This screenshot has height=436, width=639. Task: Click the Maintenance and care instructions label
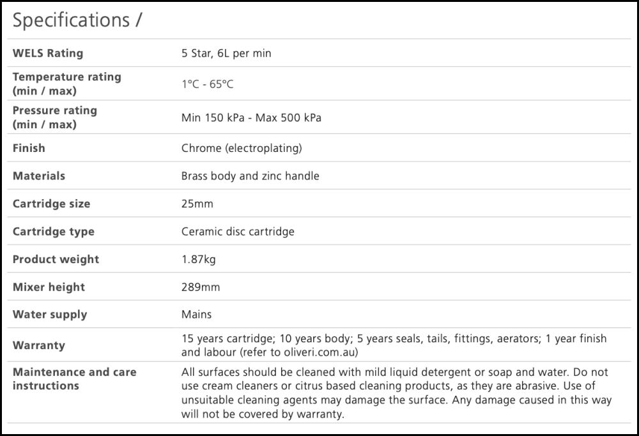coord(74,379)
